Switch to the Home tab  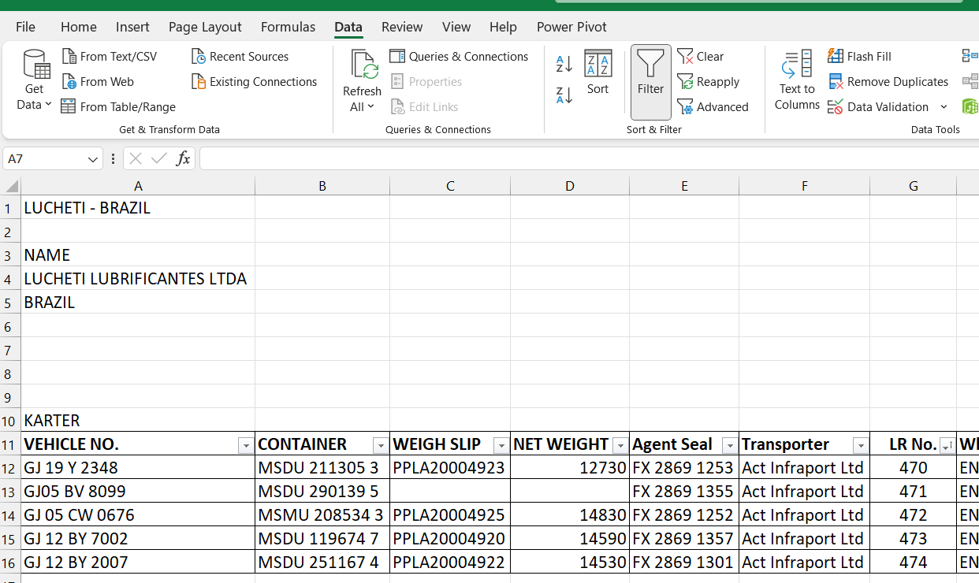pyautogui.click(x=79, y=27)
